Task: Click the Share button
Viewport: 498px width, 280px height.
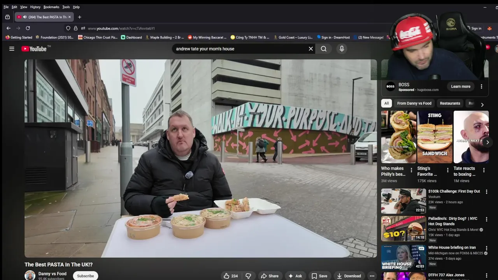Action: point(270,276)
